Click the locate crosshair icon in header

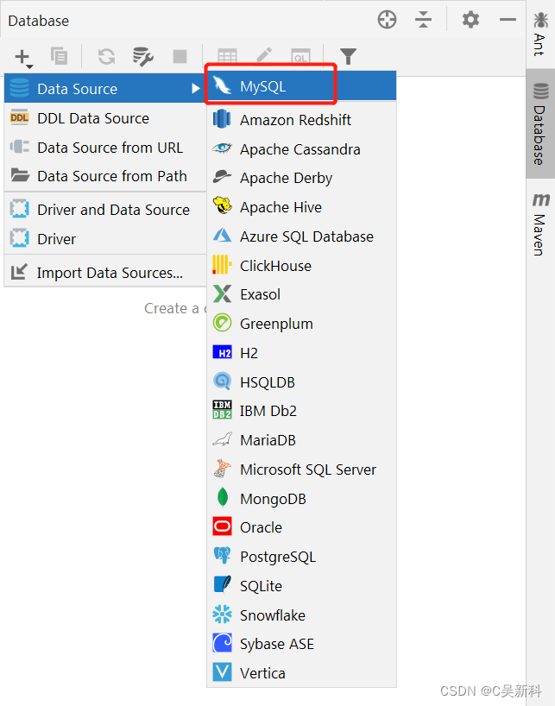(387, 20)
